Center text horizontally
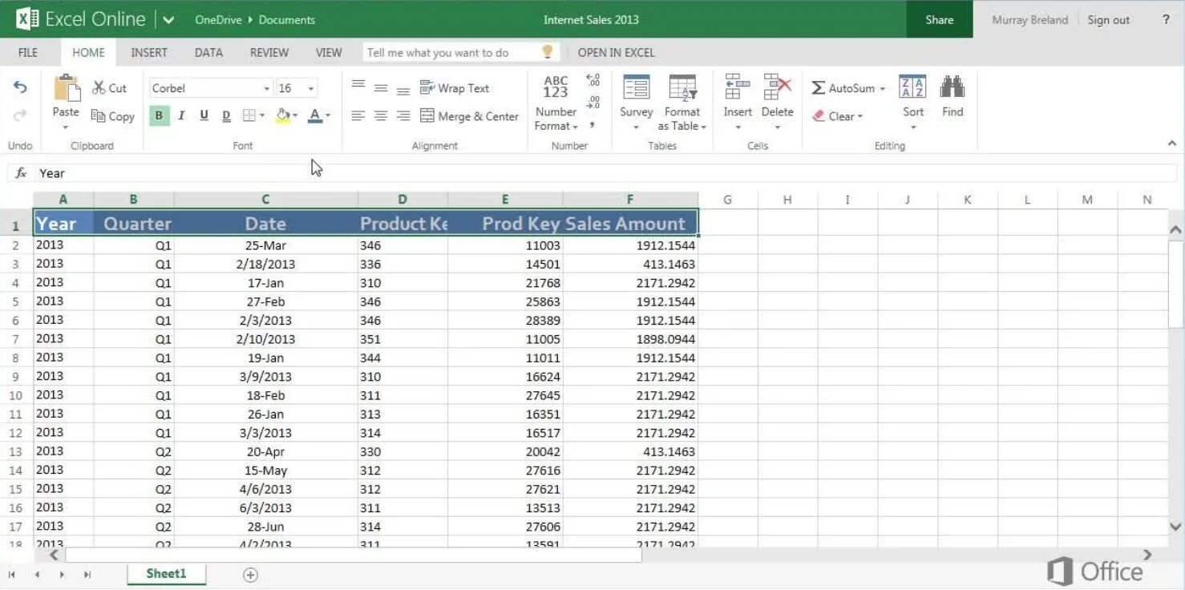Screen dimensions: 1185x590 click(381, 116)
